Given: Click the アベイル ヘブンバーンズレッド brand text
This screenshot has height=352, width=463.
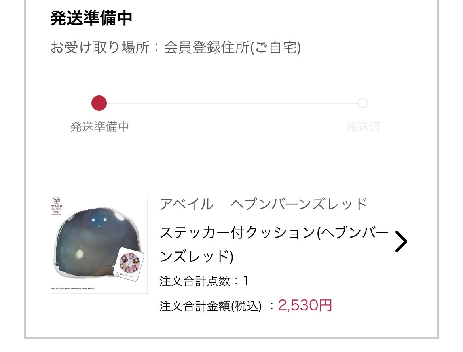Looking at the screenshot, I should [x=264, y=204].
